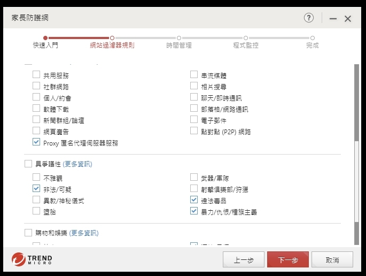Open help via the question mark icon
The height and width of the screenshot is (276, 366).
pyautogui.click(x=309, y=18)
